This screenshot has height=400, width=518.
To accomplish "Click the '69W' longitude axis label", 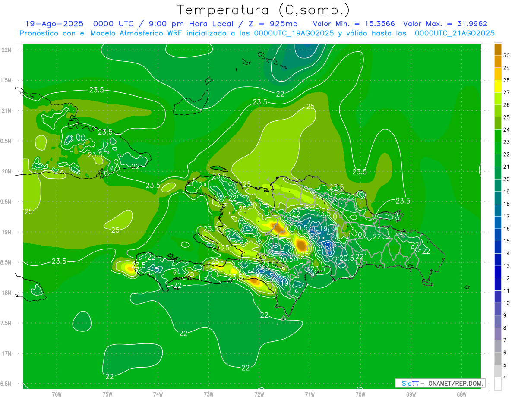I will point(411,394).
